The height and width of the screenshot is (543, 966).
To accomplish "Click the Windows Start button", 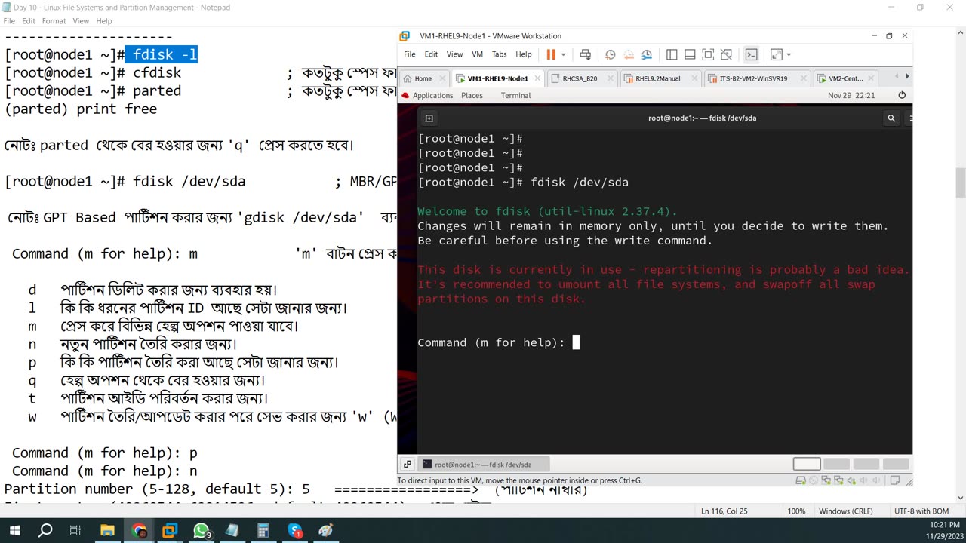I will tap(15, 531).
